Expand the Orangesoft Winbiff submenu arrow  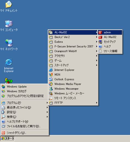(97, 51)
